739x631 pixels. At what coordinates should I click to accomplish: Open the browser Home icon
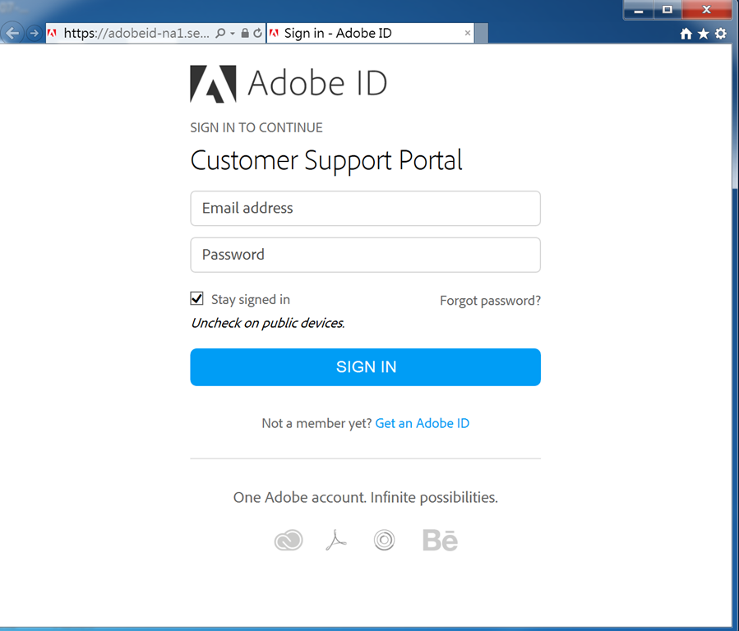coord(686,34)
